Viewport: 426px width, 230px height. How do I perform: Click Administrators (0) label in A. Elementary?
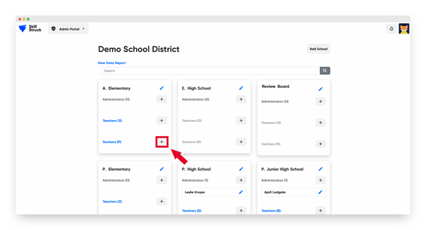(x=116, y=99)
